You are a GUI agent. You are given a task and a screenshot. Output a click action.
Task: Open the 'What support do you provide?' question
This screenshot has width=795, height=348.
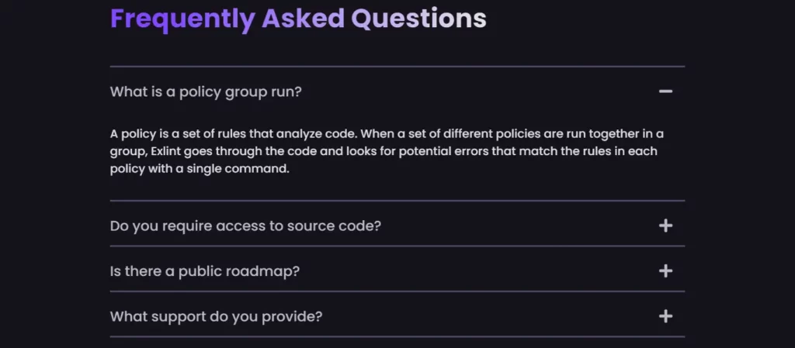216,316
